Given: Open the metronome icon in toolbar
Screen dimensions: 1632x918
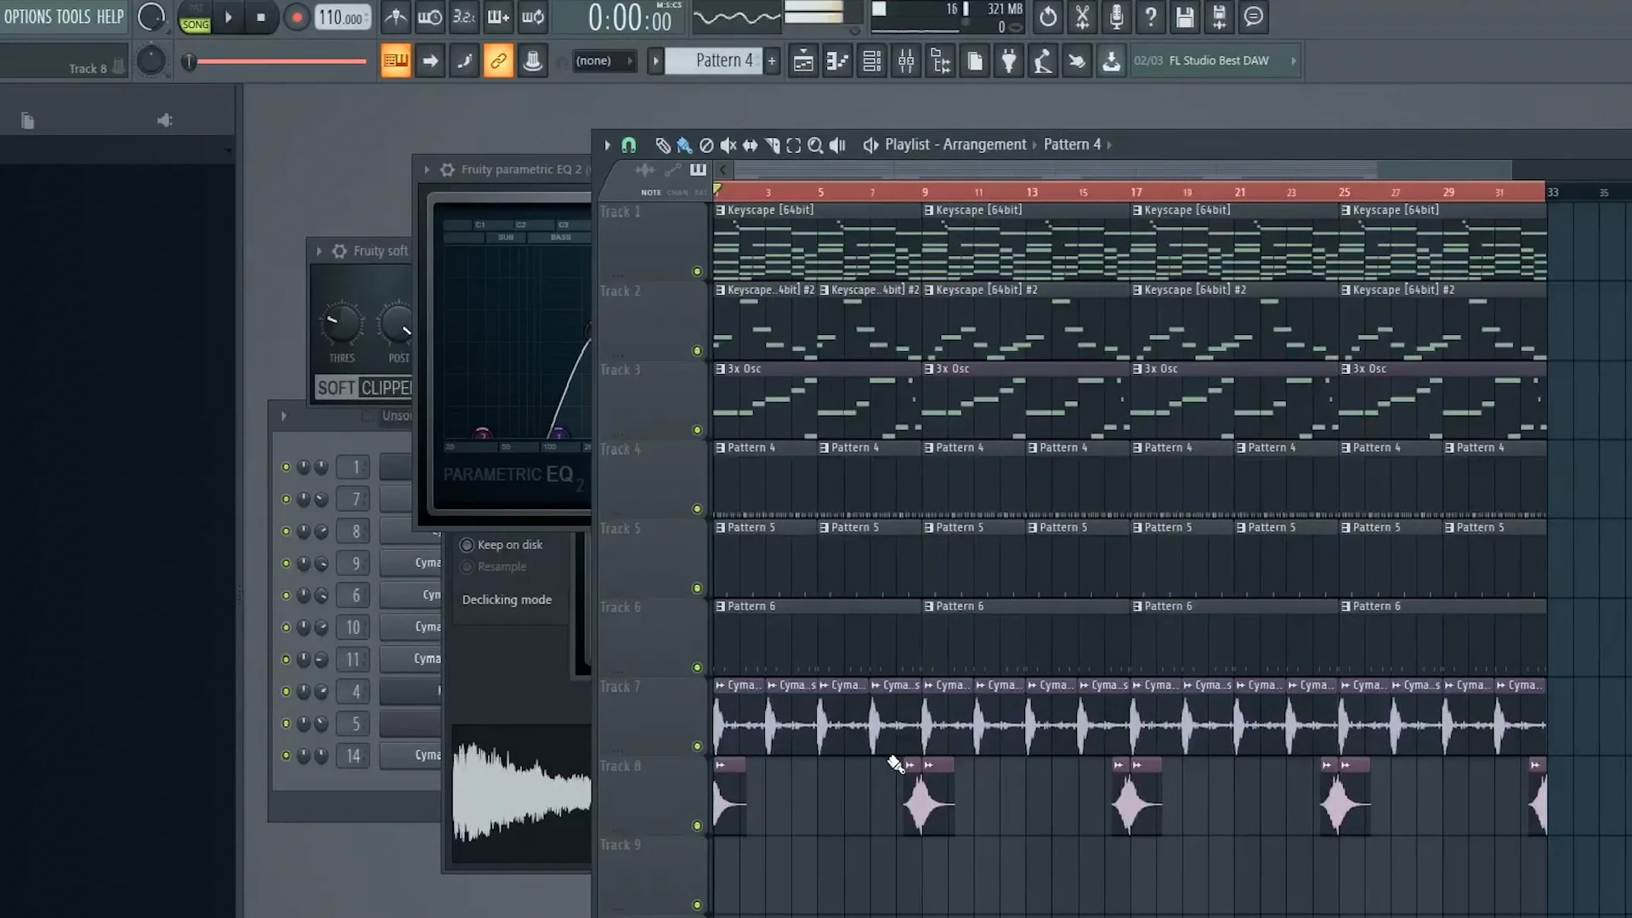Looking at the screenshot, I should point(395,17).
